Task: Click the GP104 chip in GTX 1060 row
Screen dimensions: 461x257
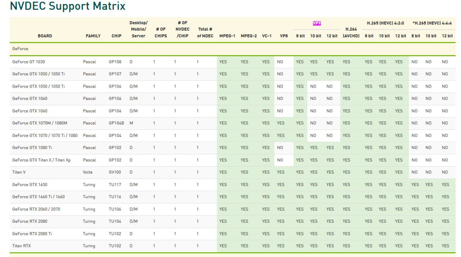Action: [115, 111]
